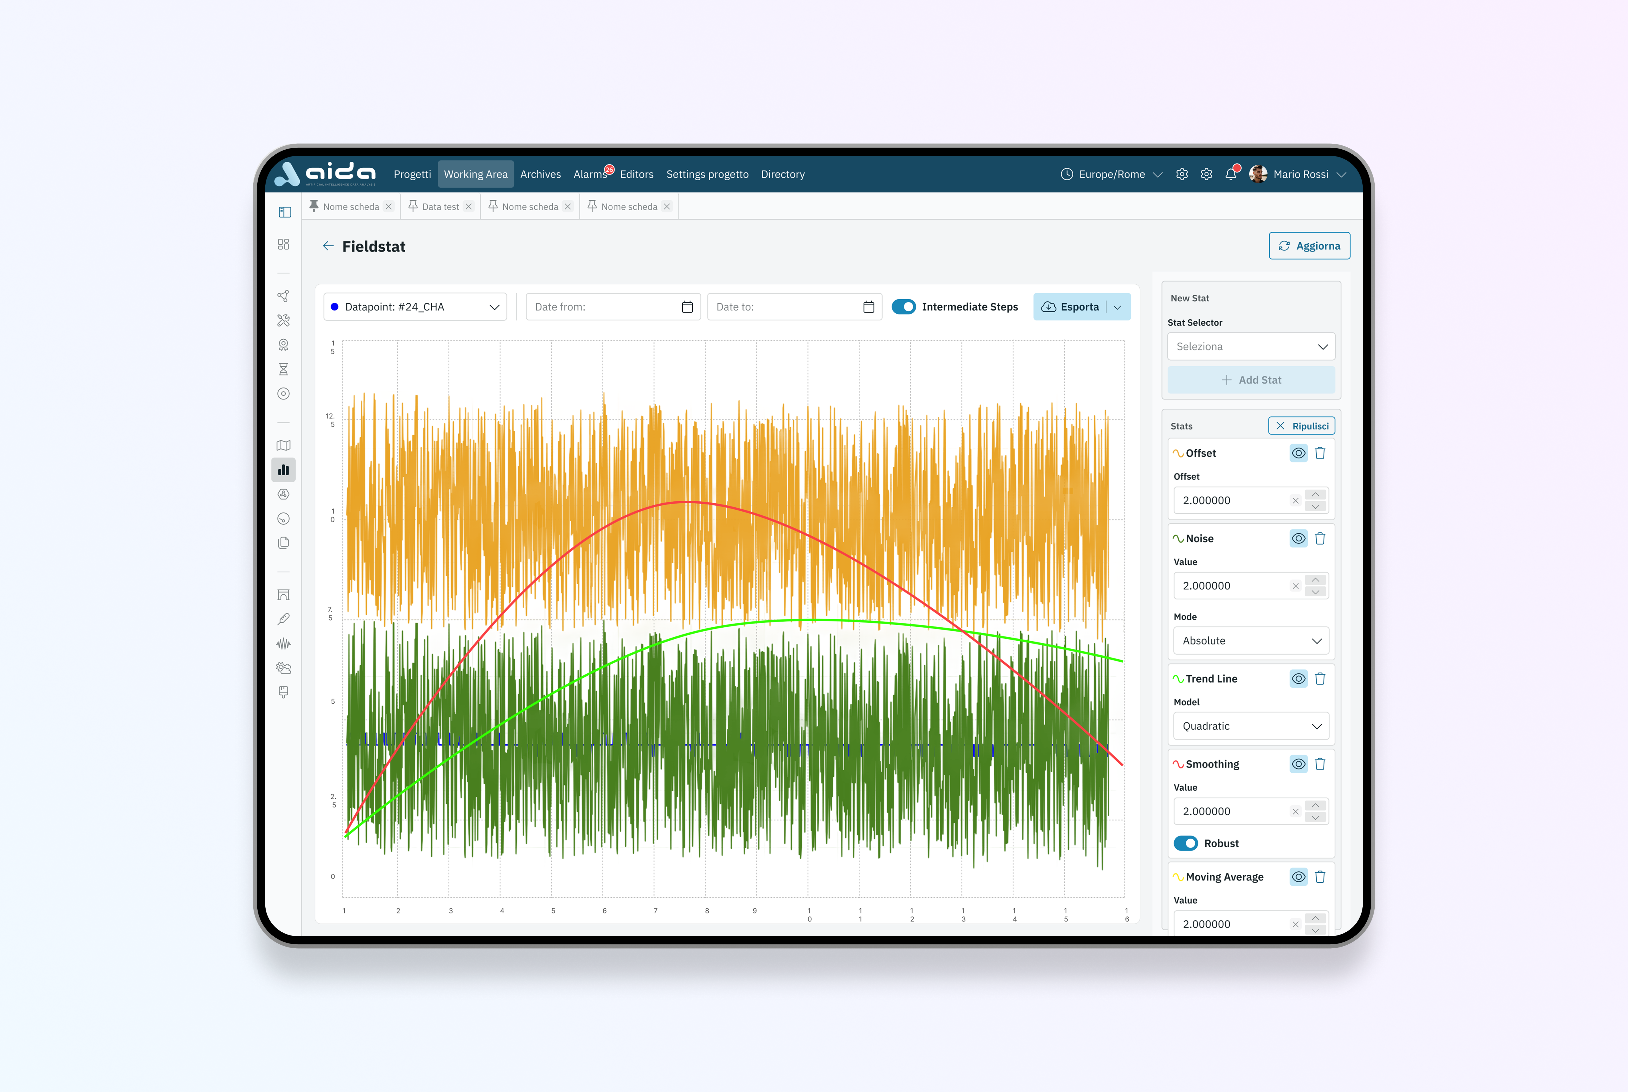The image size is (1628, 1092).
Task: Delete the Offset stat
Action: click(1320, 453)
